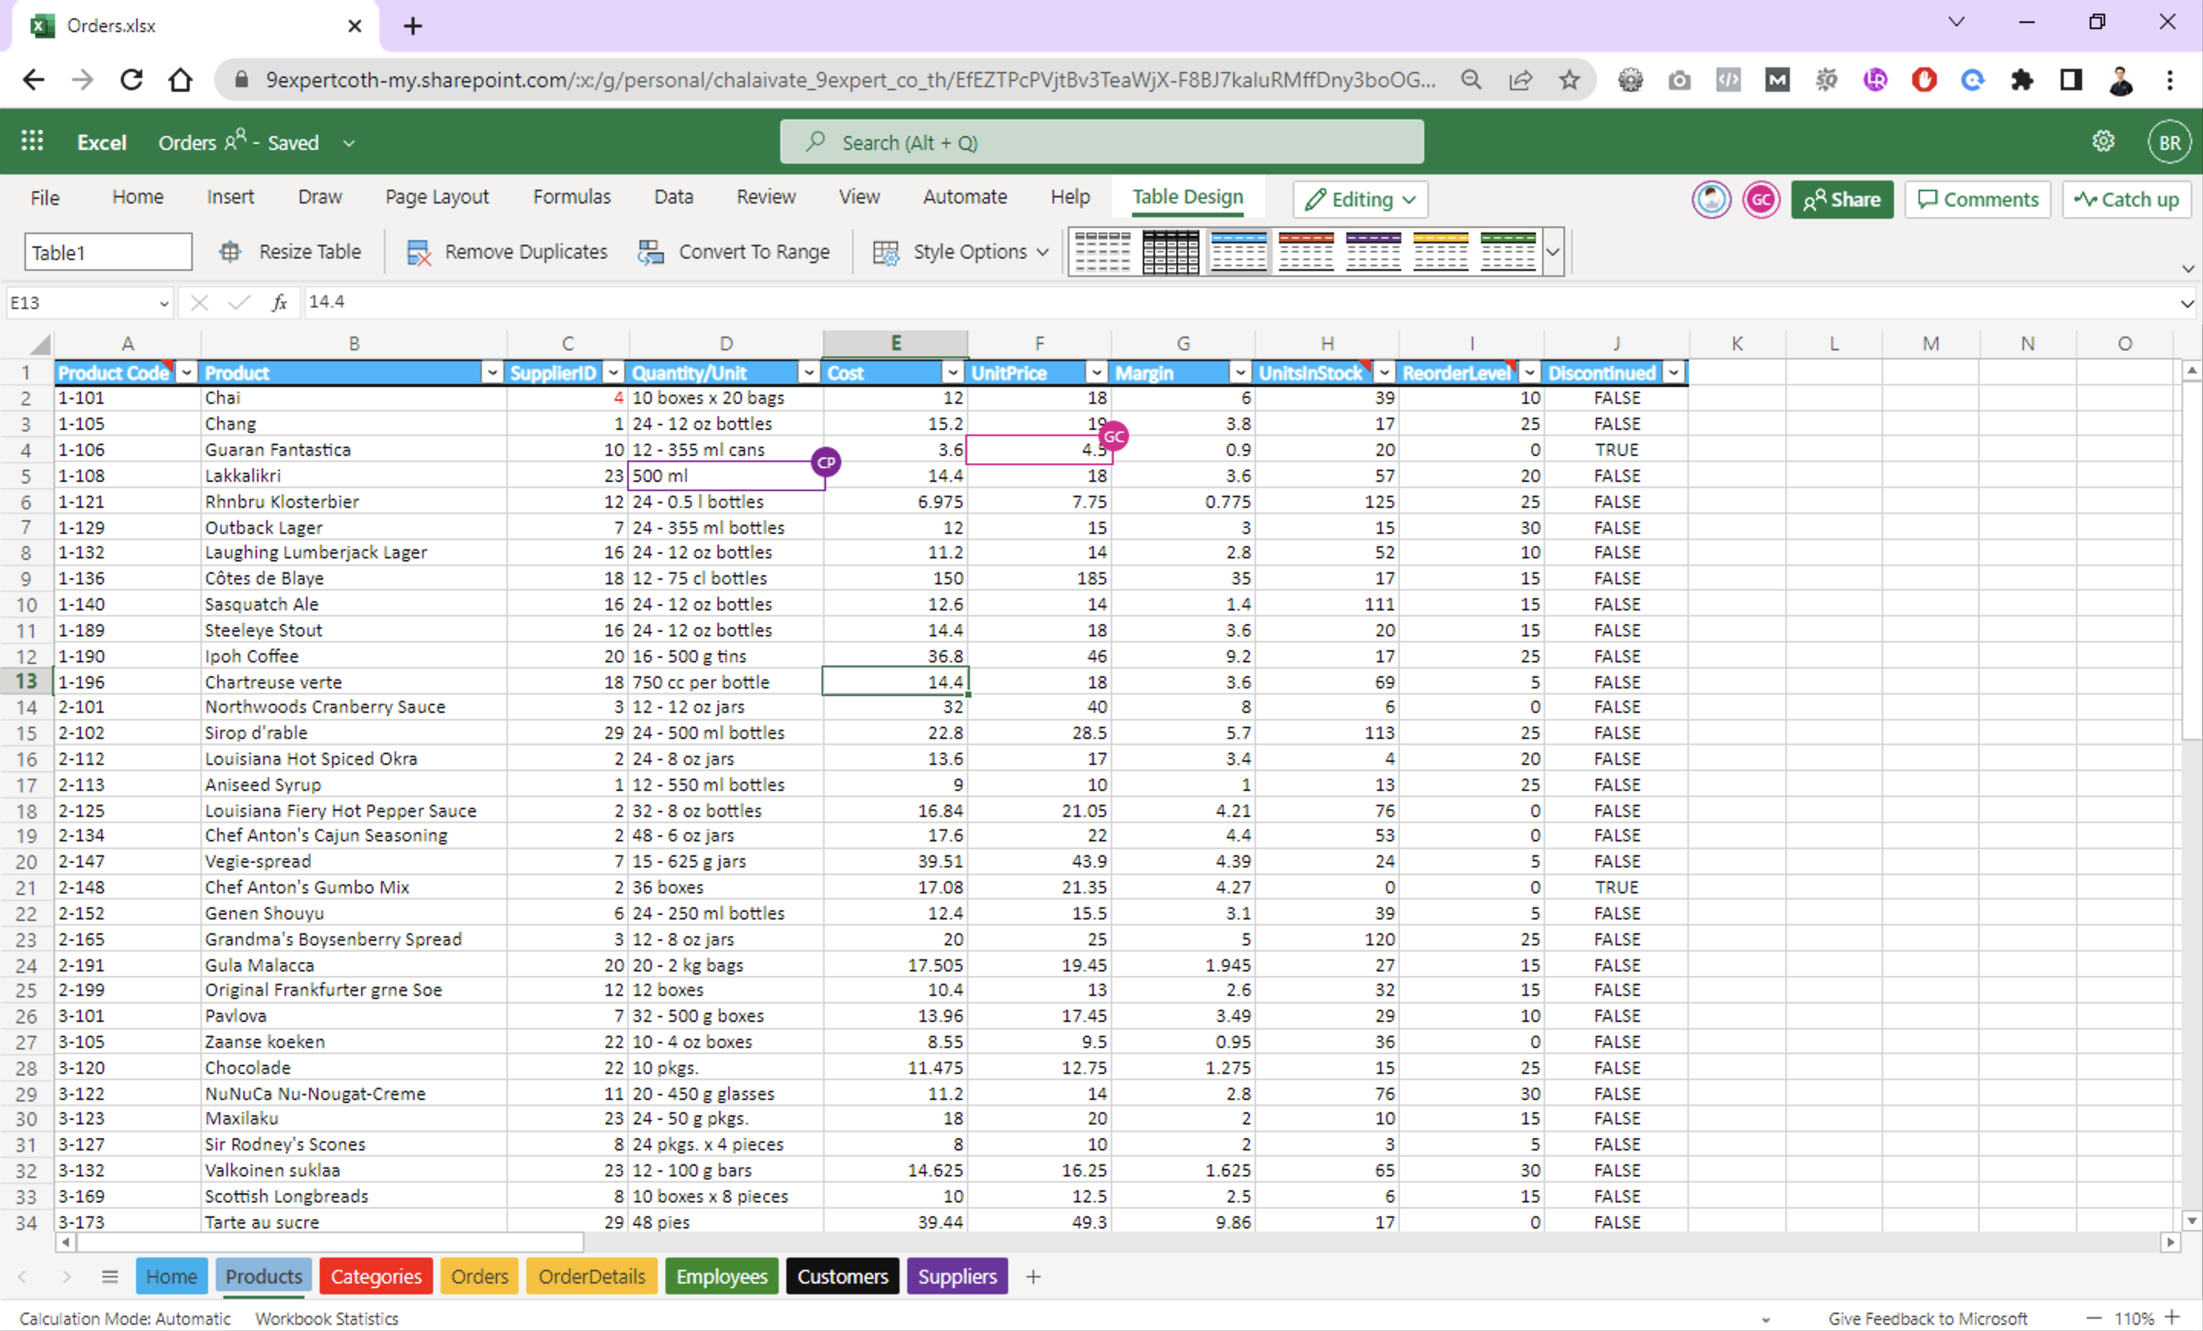This screenshot has height=1331, width=2203.
Task: Click the Name Box showing E13
Action: (83, 302)
